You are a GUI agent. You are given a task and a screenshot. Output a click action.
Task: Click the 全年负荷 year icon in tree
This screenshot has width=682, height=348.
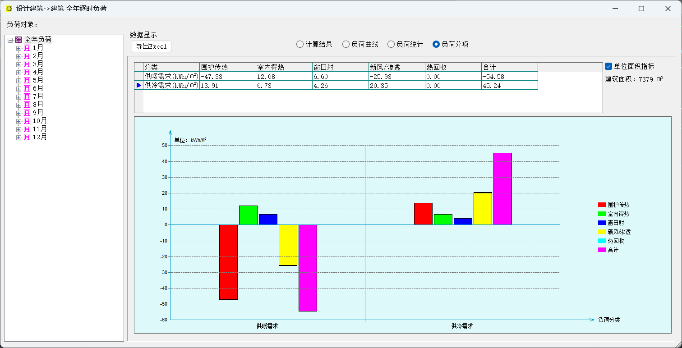click(18, 40)
